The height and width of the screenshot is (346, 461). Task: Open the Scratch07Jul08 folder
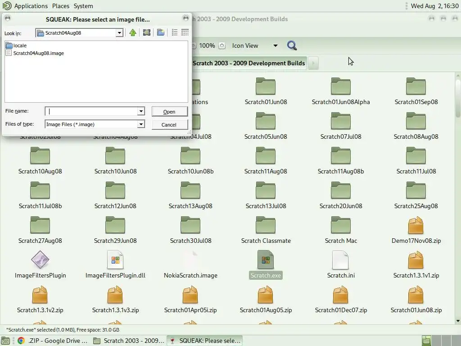tap(341, 127)
